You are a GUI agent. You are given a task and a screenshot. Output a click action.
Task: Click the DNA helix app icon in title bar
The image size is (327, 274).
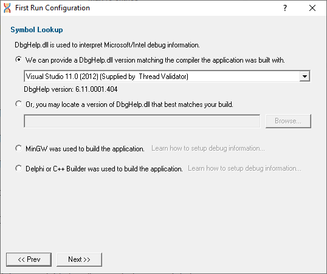click(7, 8)
